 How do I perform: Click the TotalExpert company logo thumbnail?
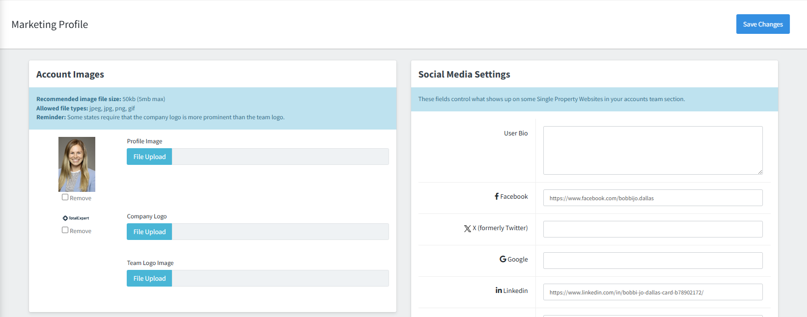76,218
